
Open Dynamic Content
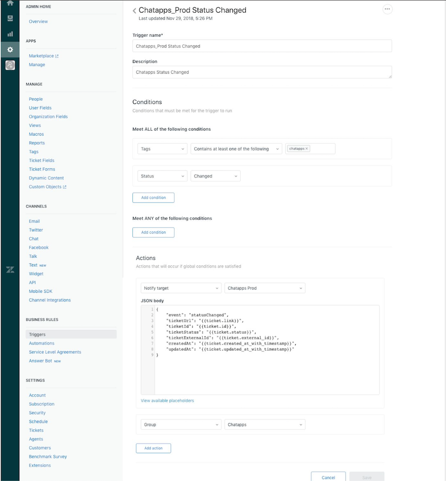[46, 178]
